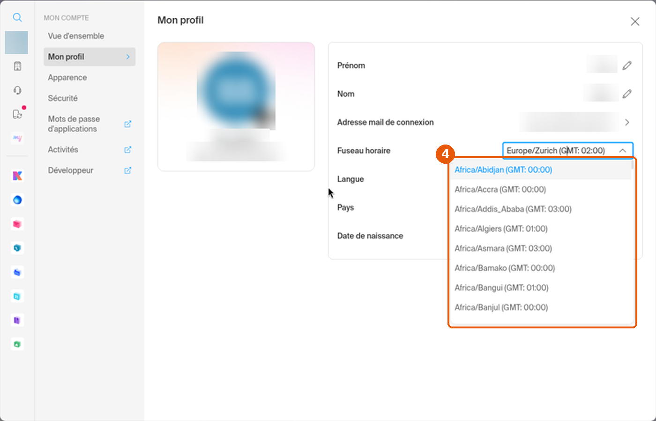The image size is (656, 421).
Task: Select Africa/Abidjan (GMT: 00:00) timezone
Action: pos(540,170)
